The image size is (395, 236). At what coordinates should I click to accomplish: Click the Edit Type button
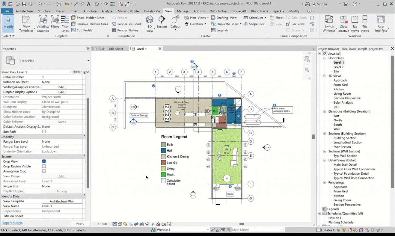pos(81,72)
